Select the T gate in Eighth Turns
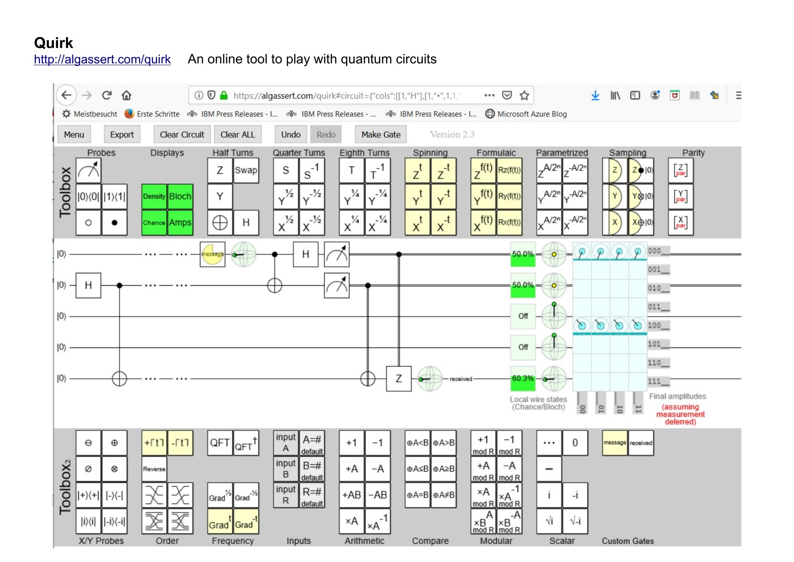Screen dimensions: 794x562 (351, 170)
